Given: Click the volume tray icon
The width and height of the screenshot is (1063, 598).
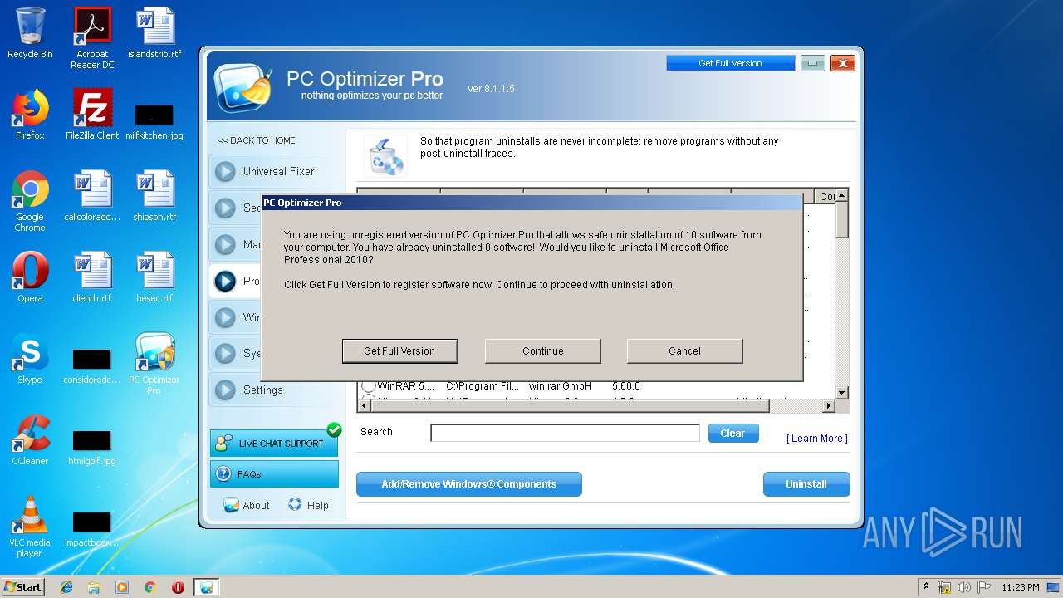Looking at the screenshot, I should tap(964, 587).
